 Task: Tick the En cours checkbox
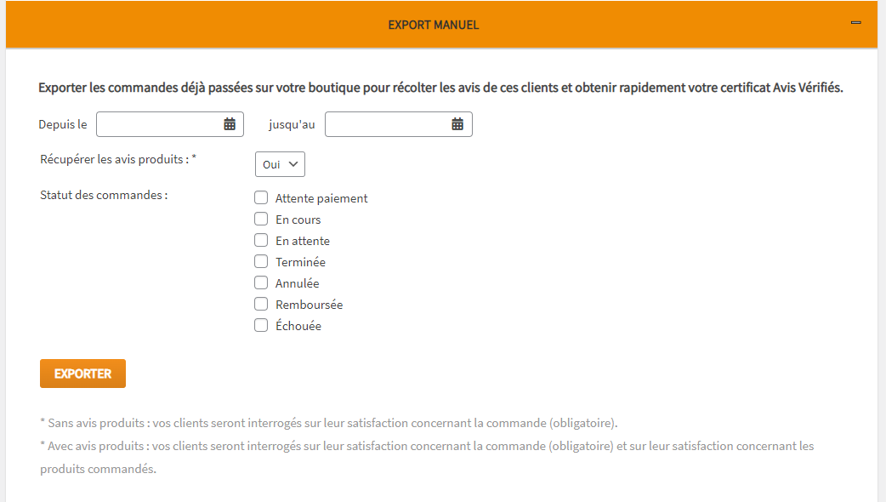pyautogui.click(x=261, y=220)
